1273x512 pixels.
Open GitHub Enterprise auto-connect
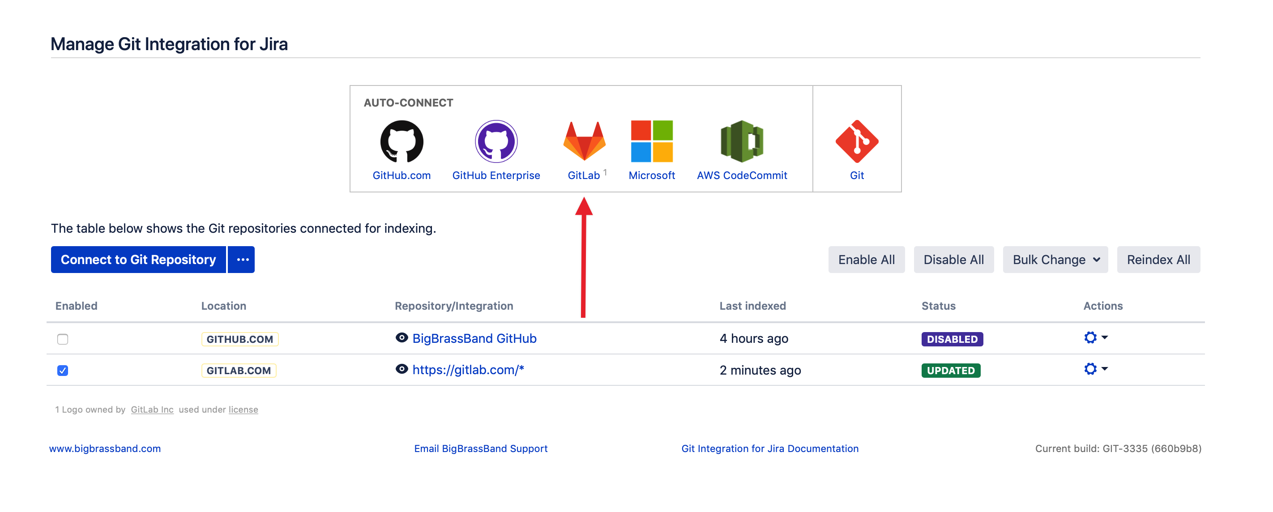click(496, 141)
